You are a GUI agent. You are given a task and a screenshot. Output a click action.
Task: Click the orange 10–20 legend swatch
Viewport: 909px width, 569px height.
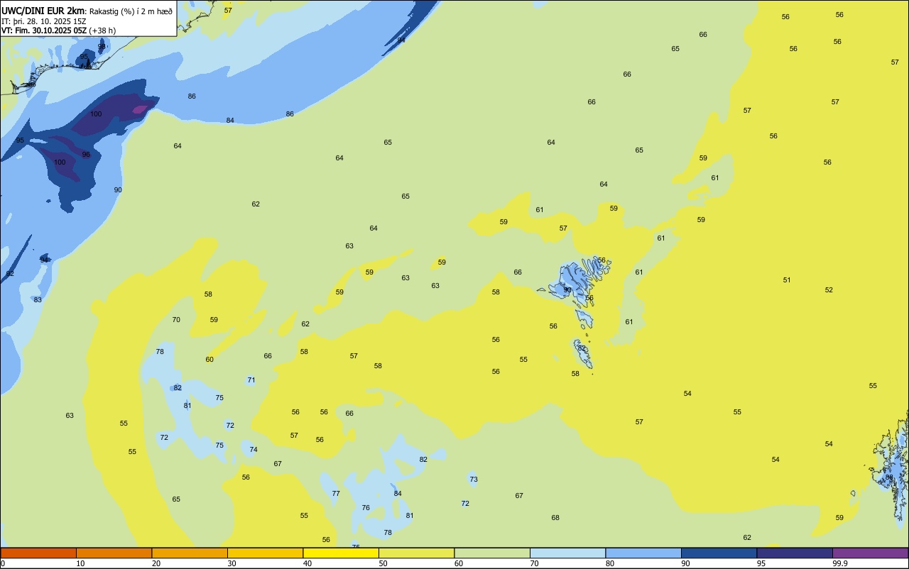pos(114,553)
